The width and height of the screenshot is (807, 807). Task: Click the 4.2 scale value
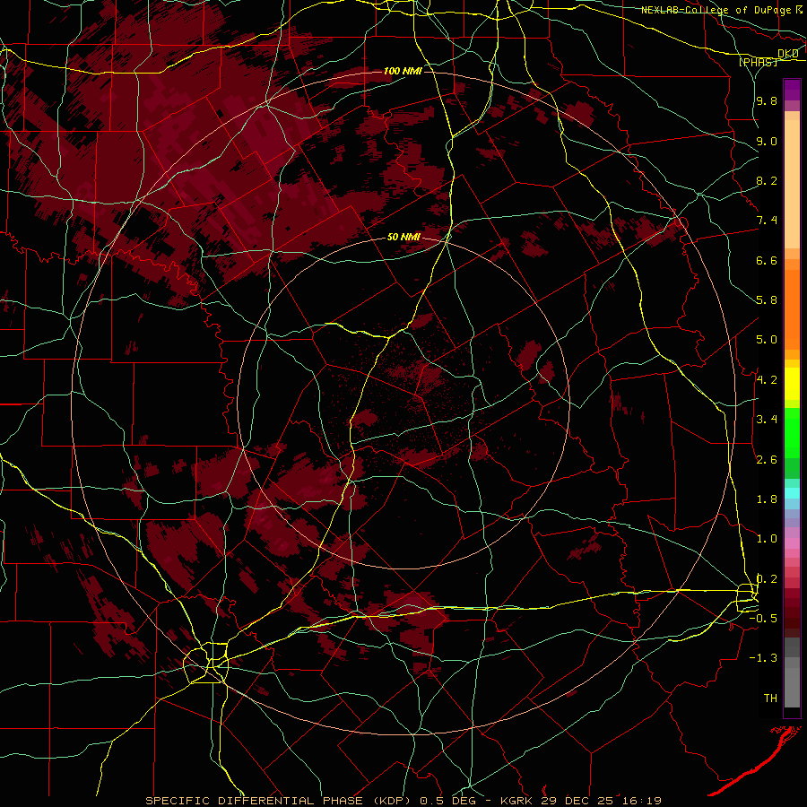click(x=767, y=380)
